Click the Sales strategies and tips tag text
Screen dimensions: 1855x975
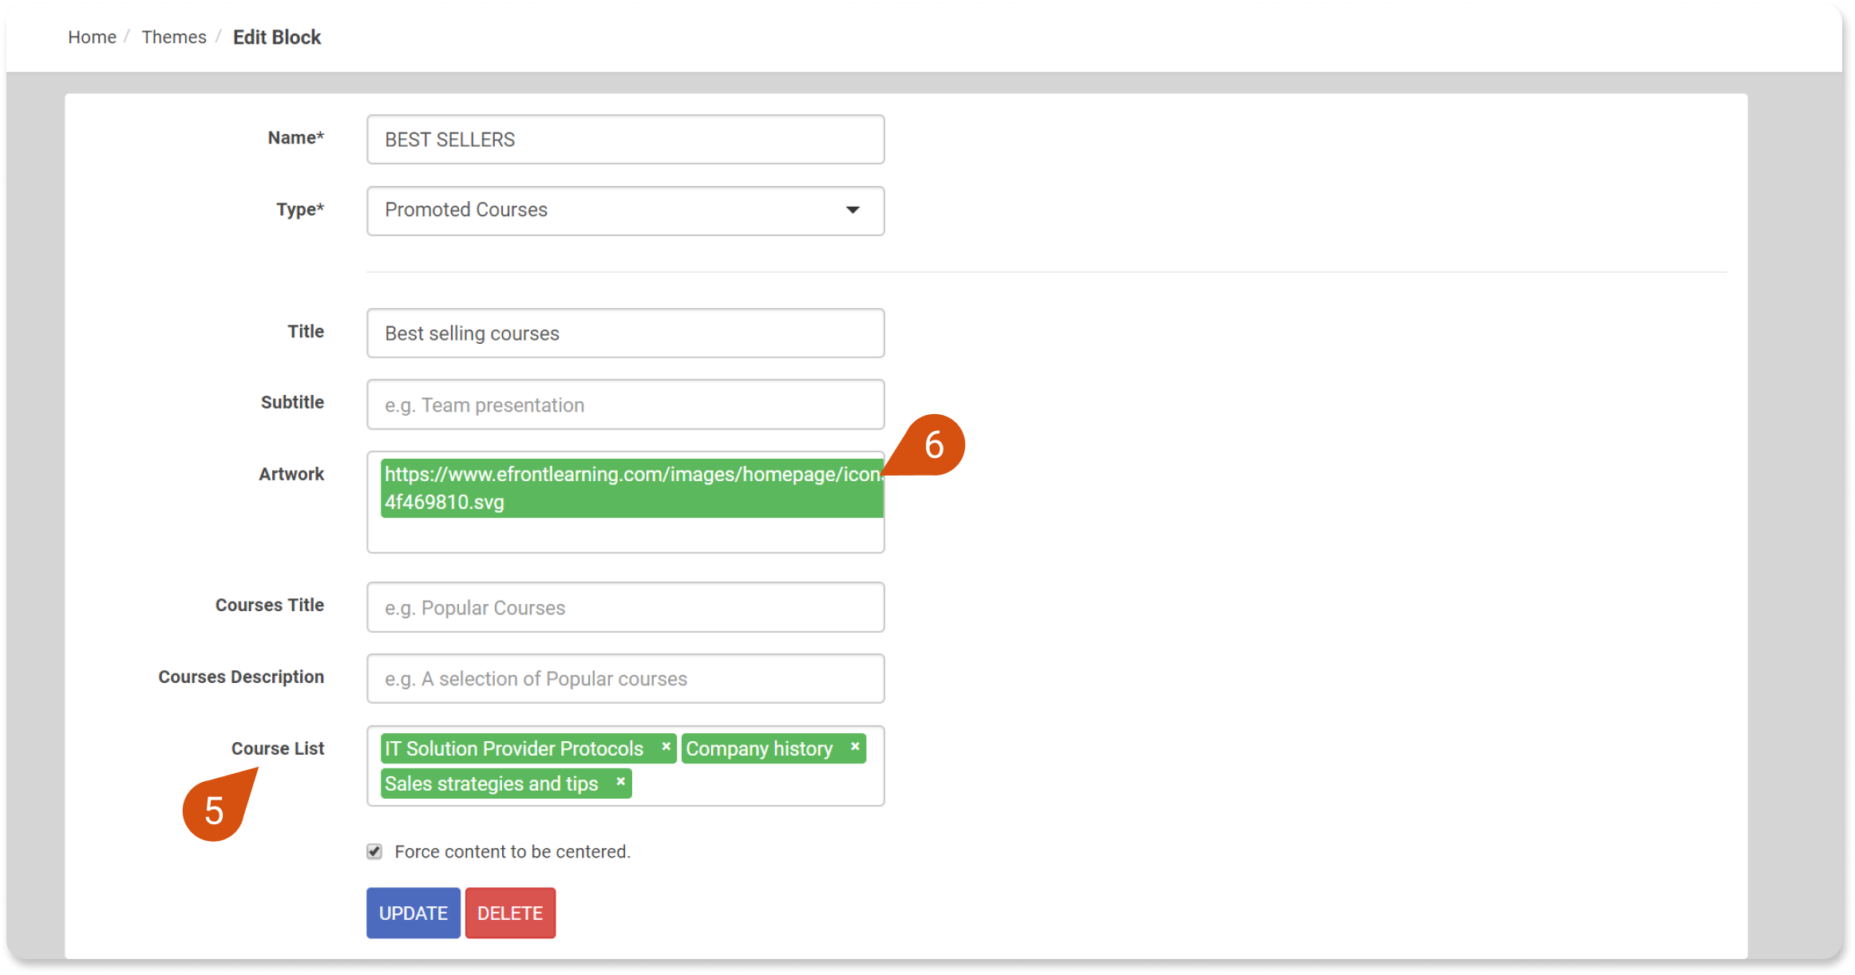(491, 784)
